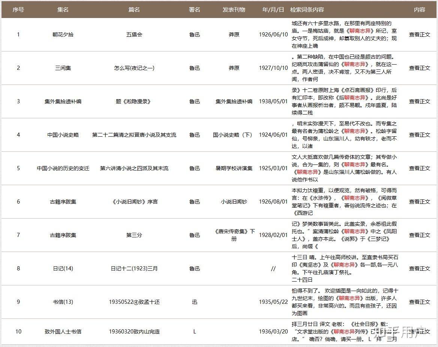Click the date 1927/10/10
The image size is (438, 347).
(273, 68)
